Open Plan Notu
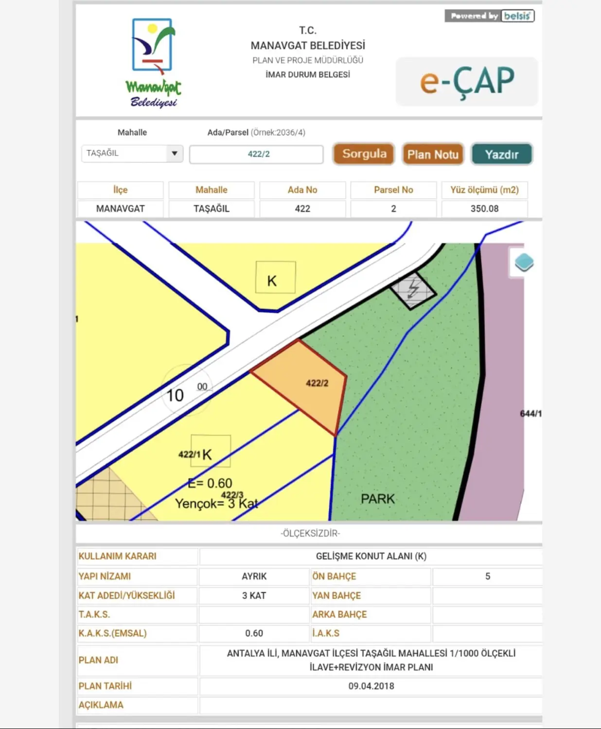601x729 pixels. point(433,155)
